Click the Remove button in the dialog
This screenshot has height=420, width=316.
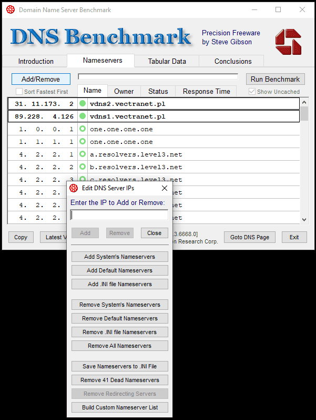pos(119,233)
